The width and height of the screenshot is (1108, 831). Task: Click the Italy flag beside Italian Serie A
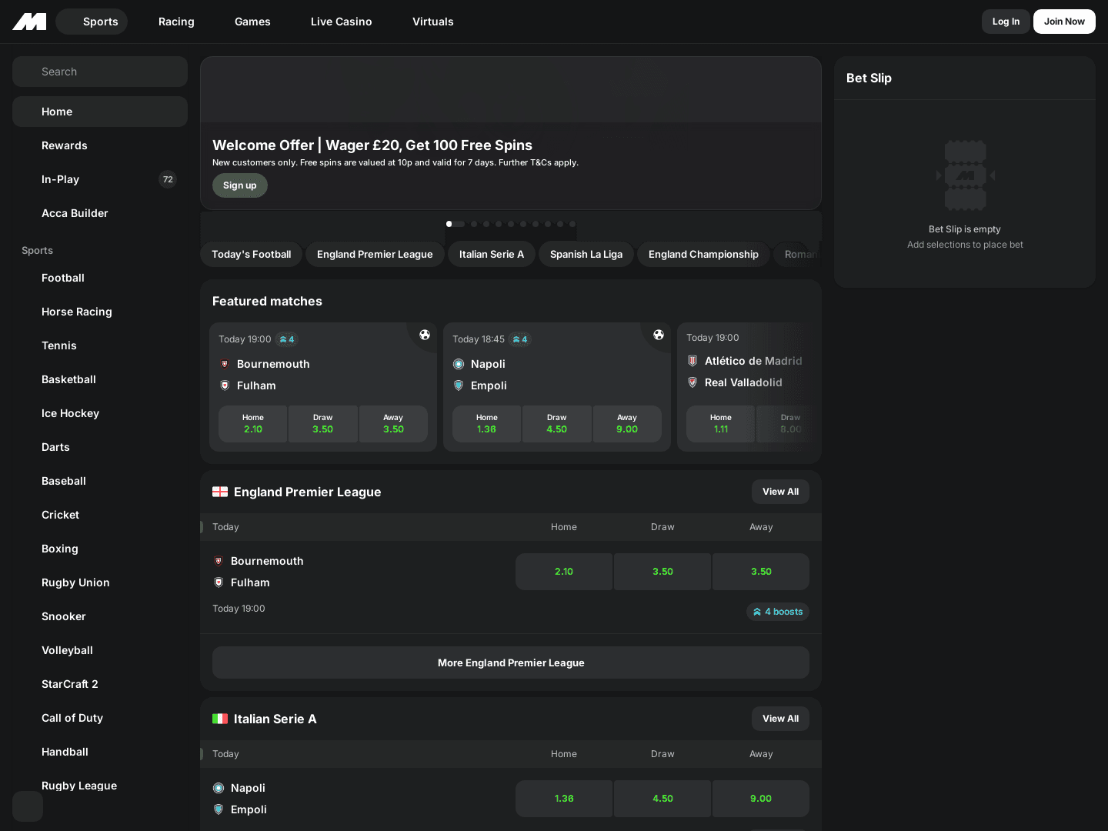coord(221,719)
